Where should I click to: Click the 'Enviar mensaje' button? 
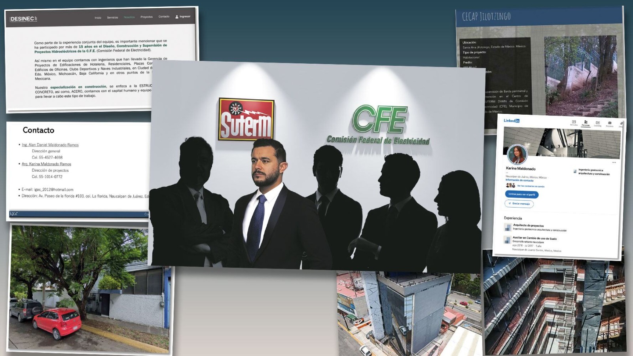519,204
